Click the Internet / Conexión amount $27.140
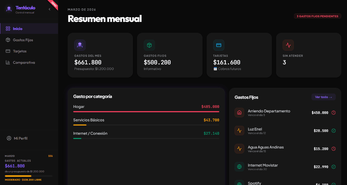Viewport: 347px width, 185px height. coord(211,133)
